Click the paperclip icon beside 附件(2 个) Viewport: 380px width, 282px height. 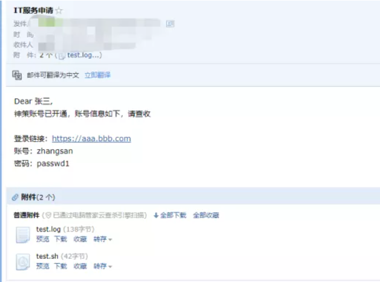[x=15, y=197]
